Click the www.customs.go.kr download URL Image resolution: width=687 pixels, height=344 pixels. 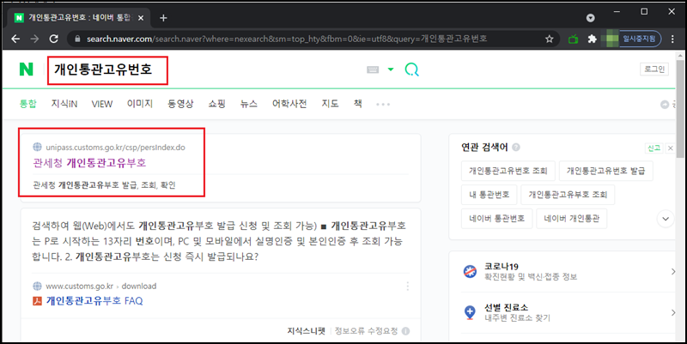pyautogui.click(x=100, y=286)
